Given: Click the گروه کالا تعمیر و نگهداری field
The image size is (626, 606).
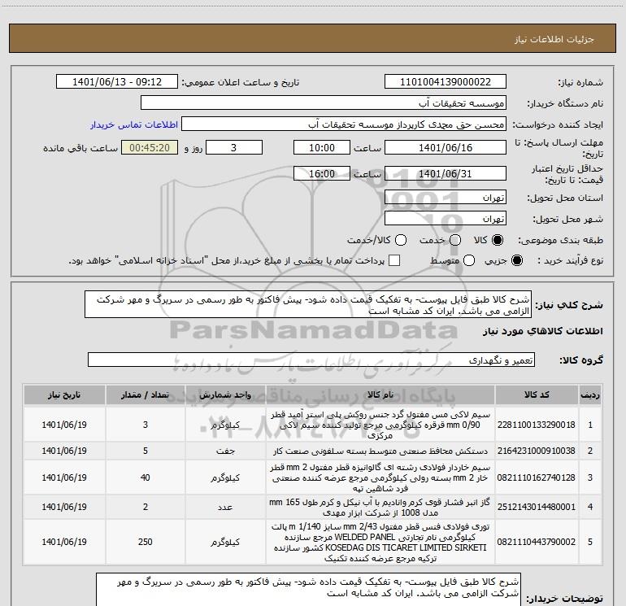Looking at the screenshot, I should pos(311,360).
